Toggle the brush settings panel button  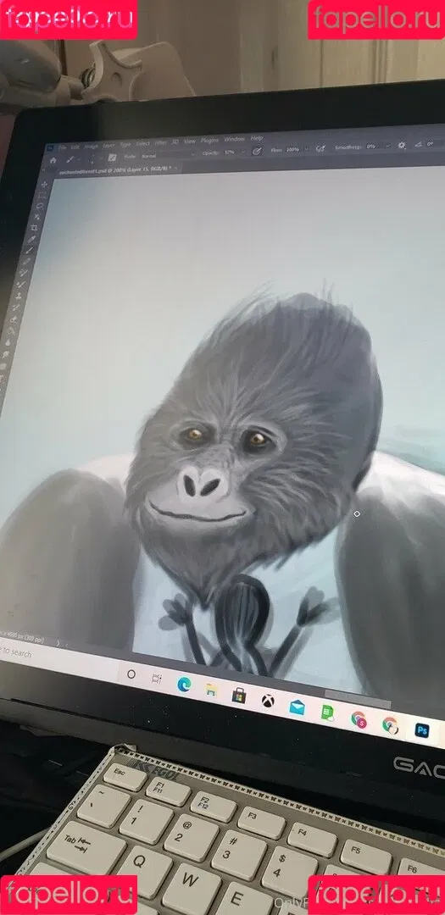coord(112,158)
